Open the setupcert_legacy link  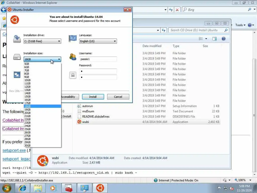pyautogui.click(x=16, y=159)
